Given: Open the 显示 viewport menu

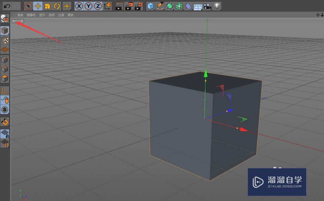Looking at the screenshot, I should point(42,15).
